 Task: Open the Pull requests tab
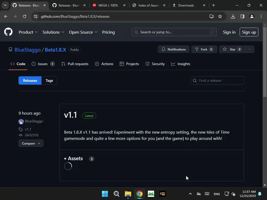pyautogui.click(x=75, y=64)
